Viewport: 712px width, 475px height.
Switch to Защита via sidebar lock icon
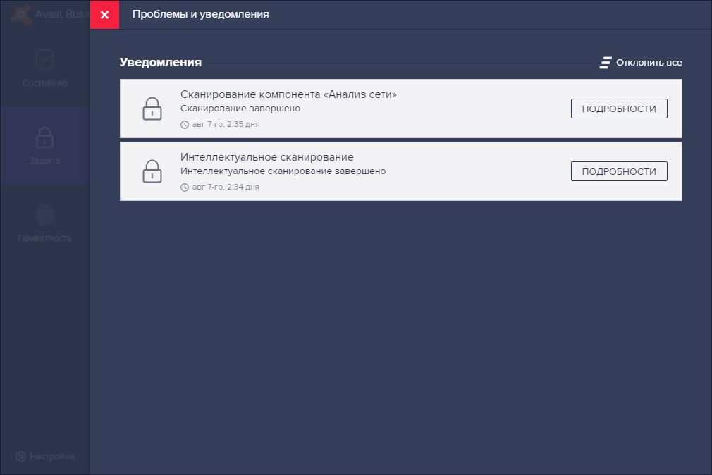pos(44,137)
